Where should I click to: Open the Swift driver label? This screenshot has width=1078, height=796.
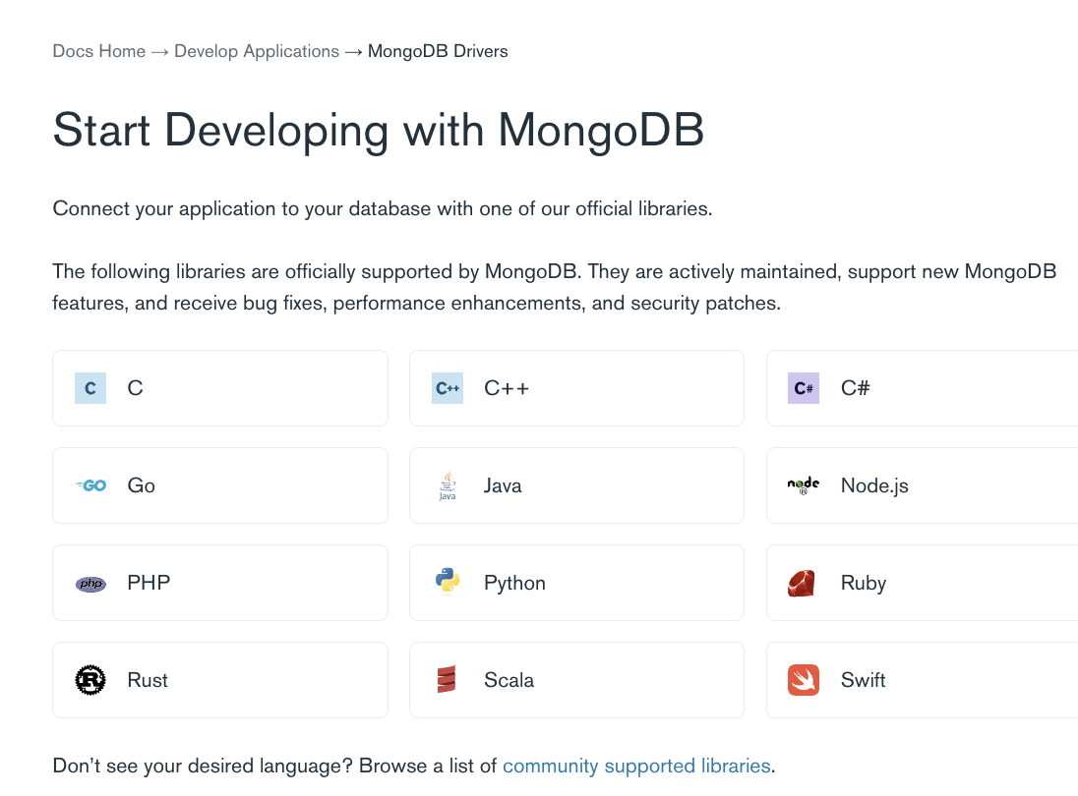[x=863, y=680]
